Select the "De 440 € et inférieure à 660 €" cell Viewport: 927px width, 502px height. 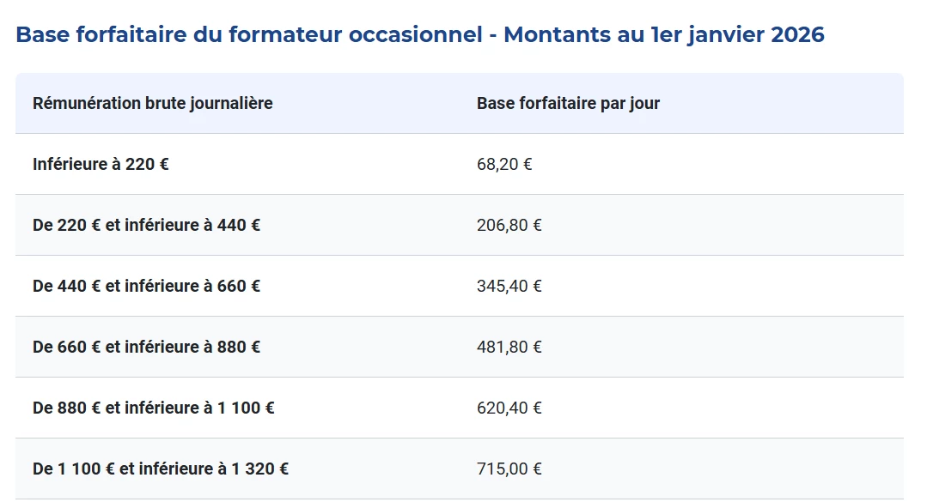click(x=146, y=287)
